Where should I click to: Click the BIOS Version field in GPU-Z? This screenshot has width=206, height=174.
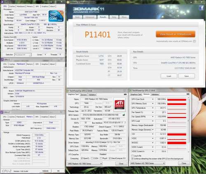point(101,115)
